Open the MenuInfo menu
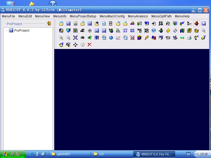 pos(60,16)
